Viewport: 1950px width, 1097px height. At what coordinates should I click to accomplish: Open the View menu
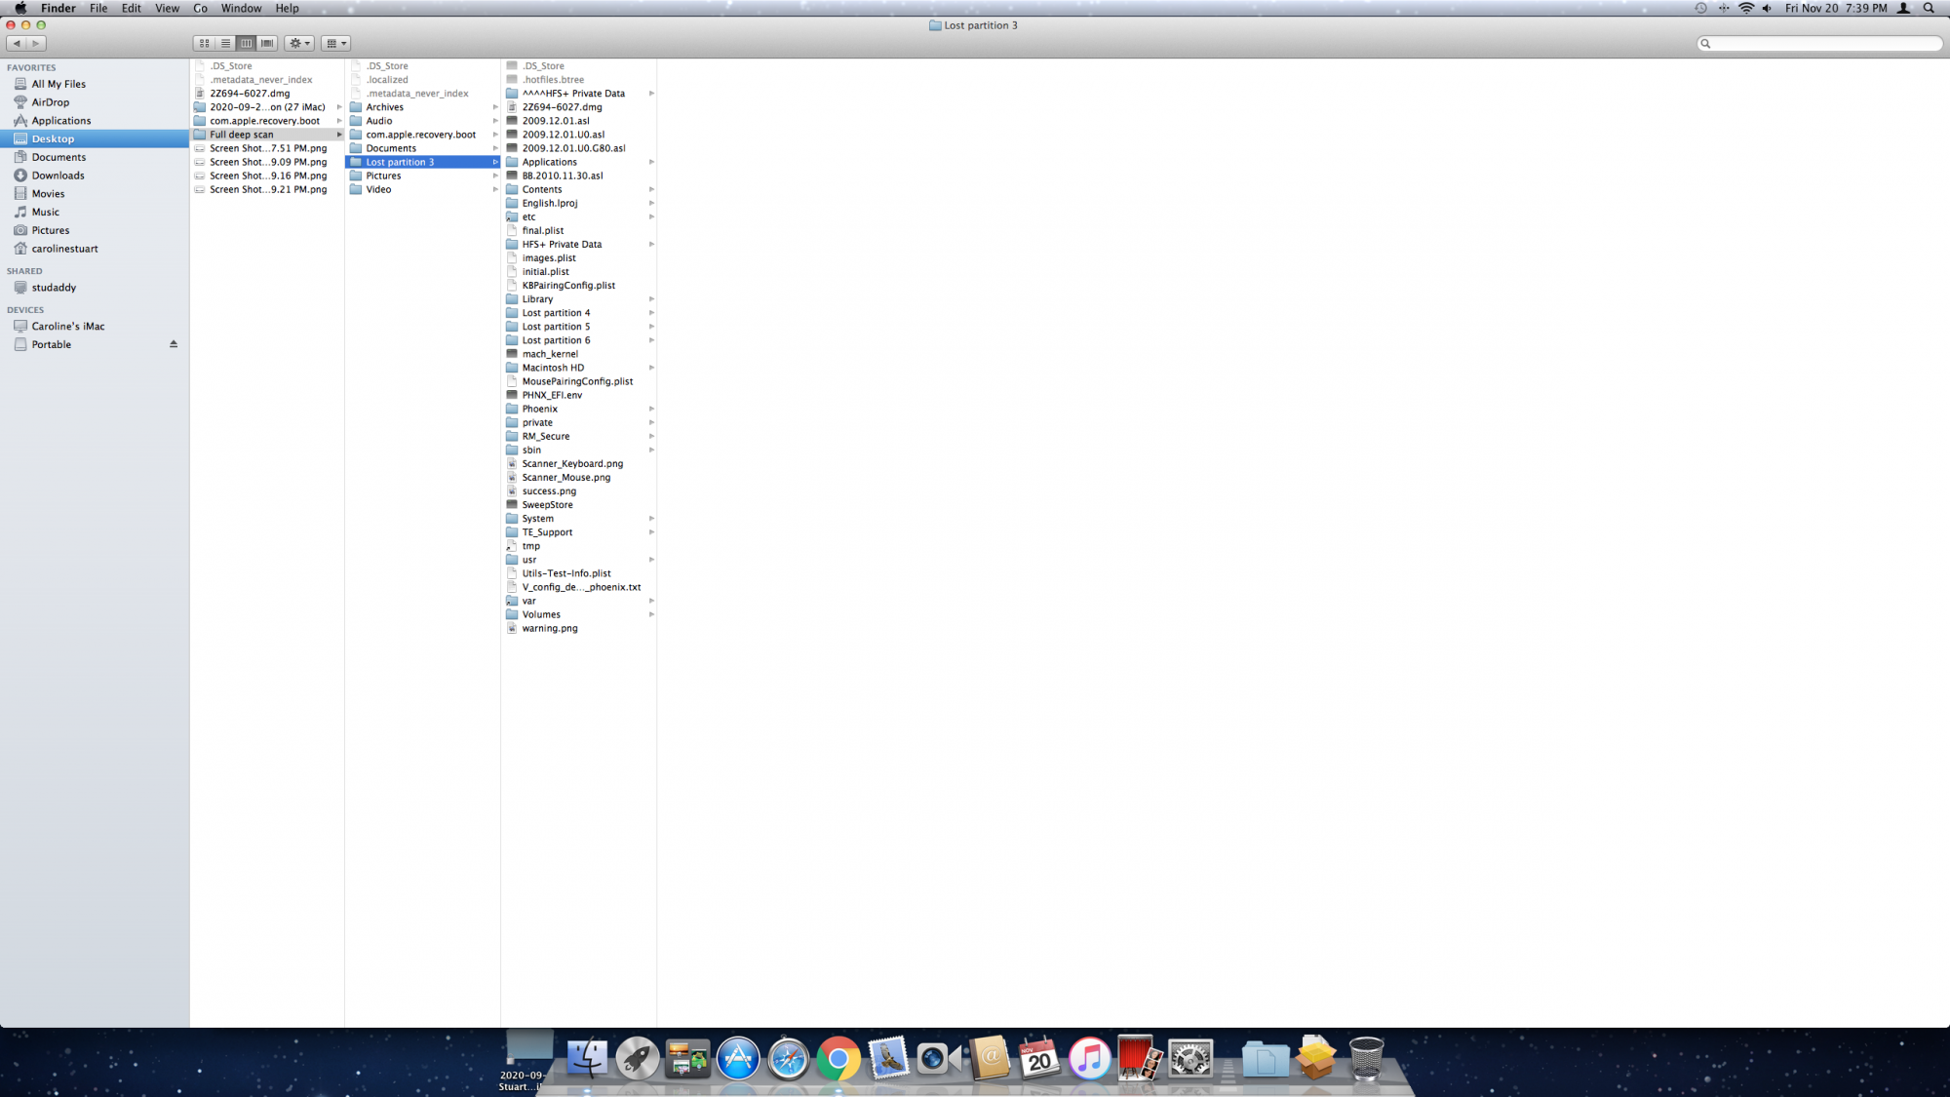(167, 8)
